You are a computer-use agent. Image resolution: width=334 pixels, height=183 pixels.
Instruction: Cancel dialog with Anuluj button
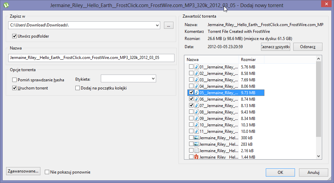pyautogui.click(x=313, y=172)
